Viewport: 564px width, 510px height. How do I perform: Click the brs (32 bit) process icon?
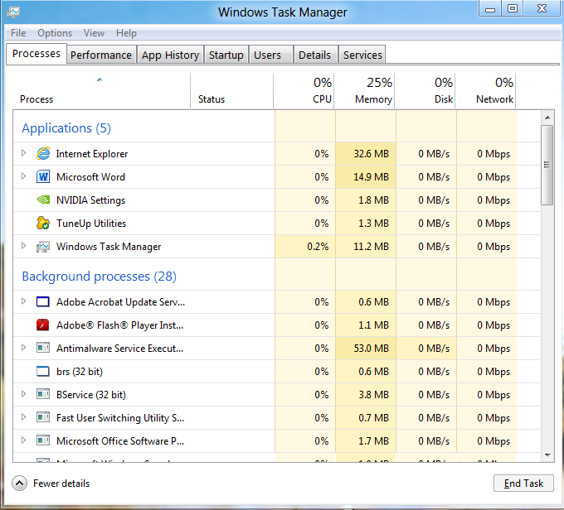pos(43,371)
